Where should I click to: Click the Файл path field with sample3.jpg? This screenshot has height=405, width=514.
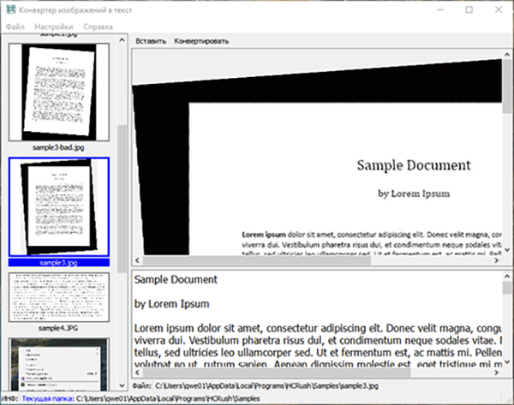(266, 386)
